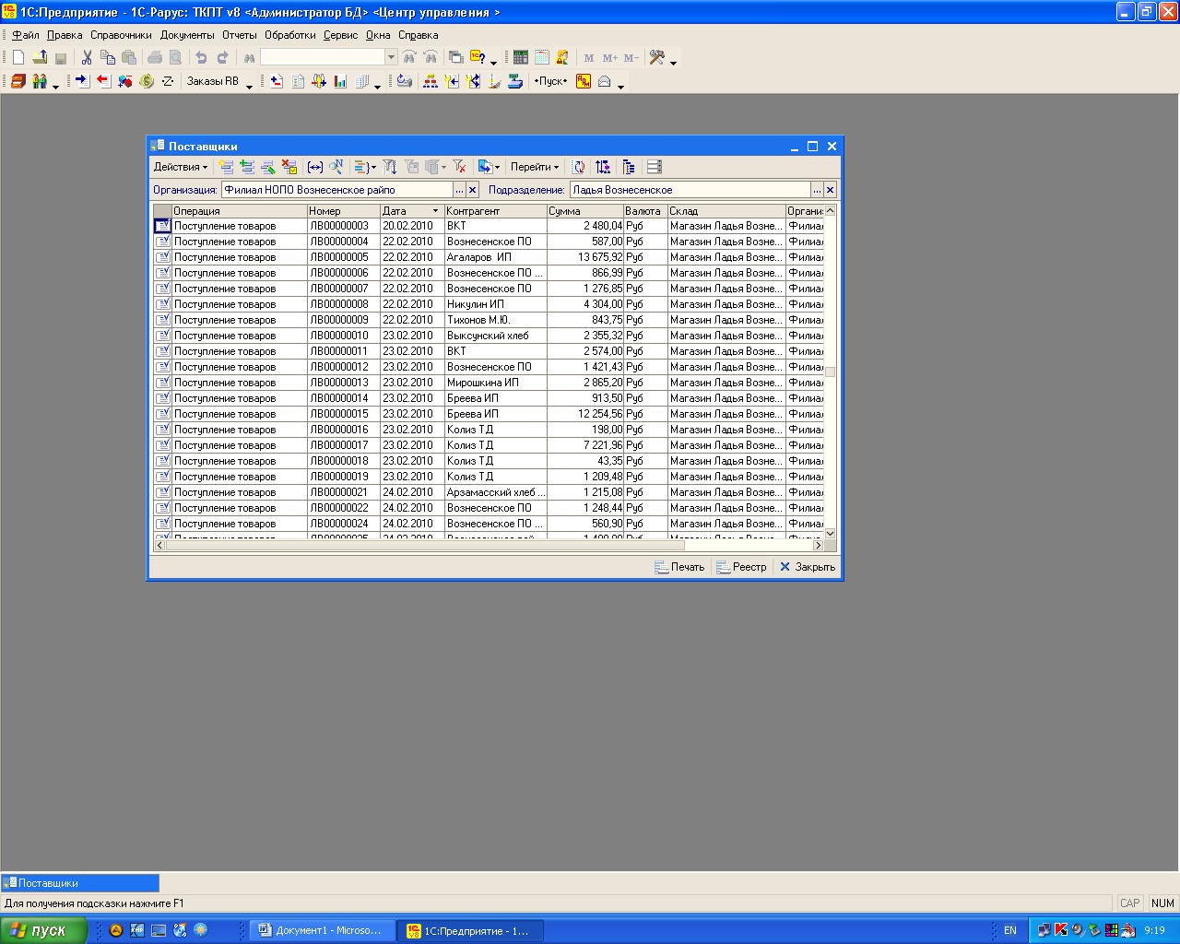Click the Организация input field
This screenshot has height=944, width=1180.
click(337, 190)
